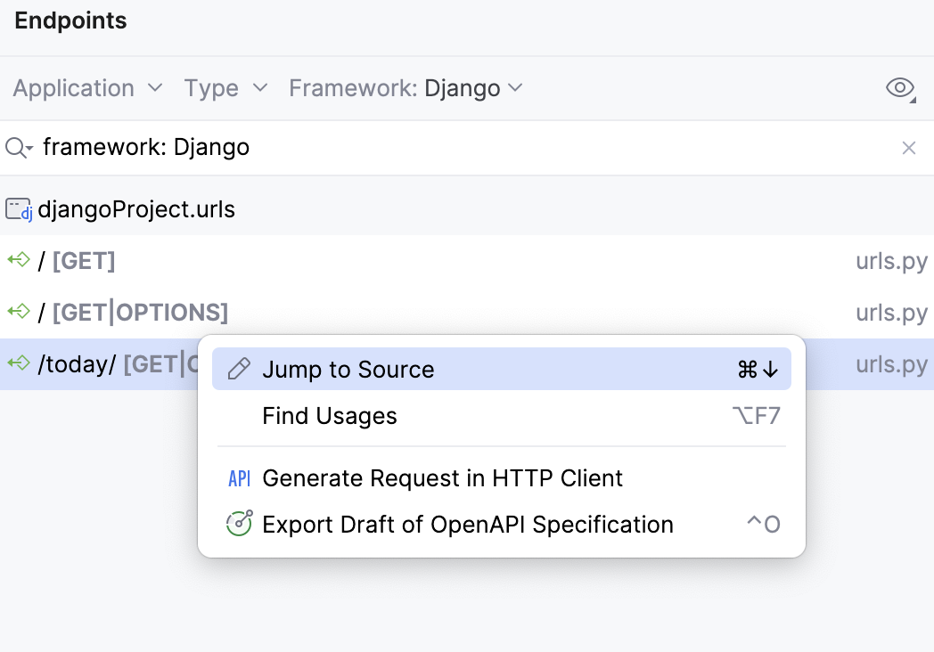Click the pencil icon next to Jump to Source
This screenshot has width=934, height=652.
pyautogui.click(x=238, y=369)
